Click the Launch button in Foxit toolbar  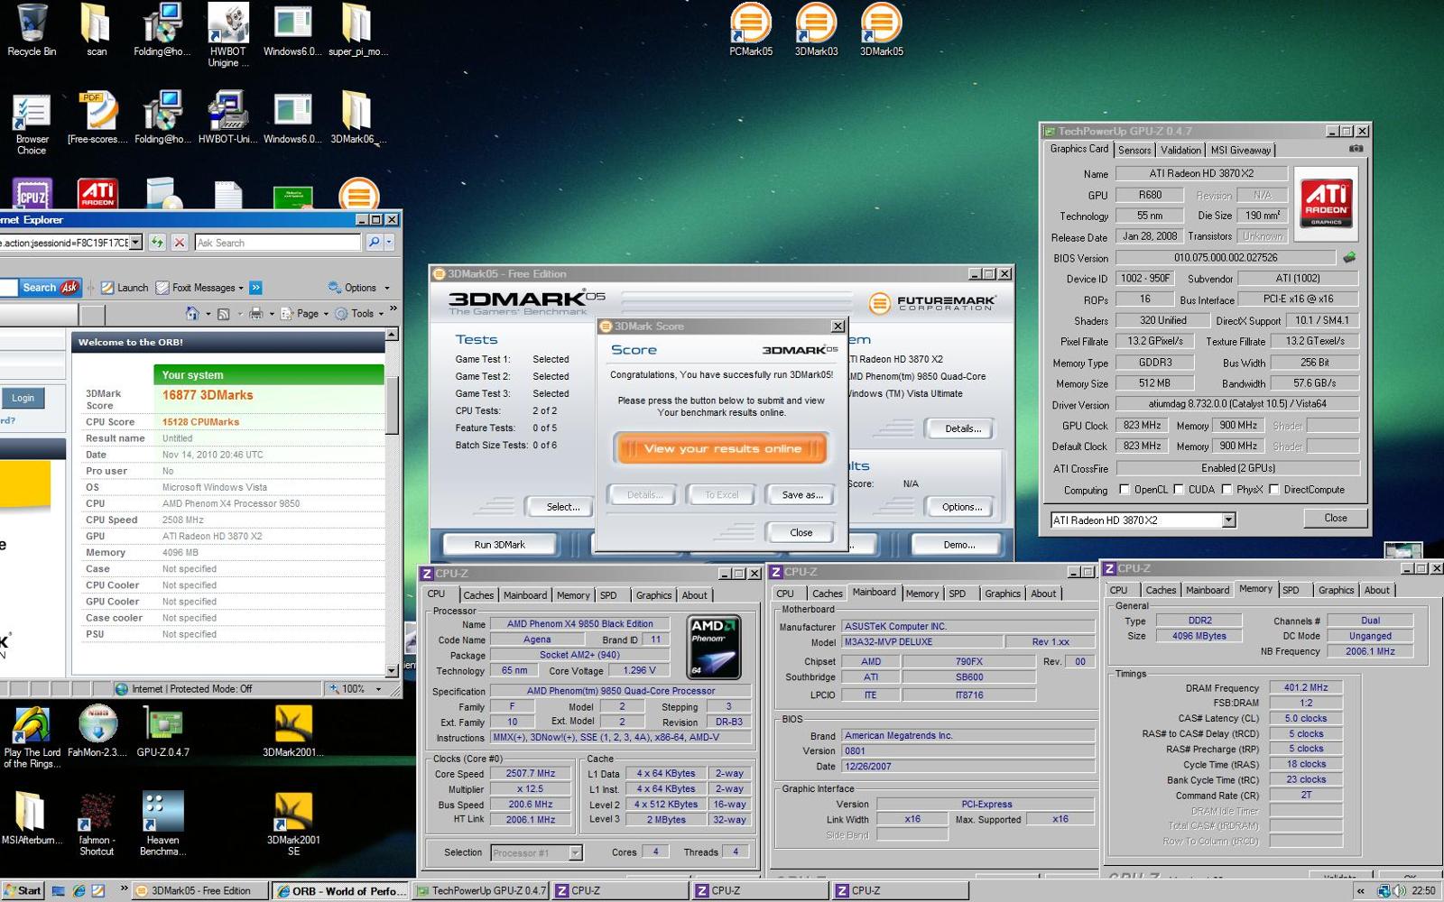[x=125, y=288]
